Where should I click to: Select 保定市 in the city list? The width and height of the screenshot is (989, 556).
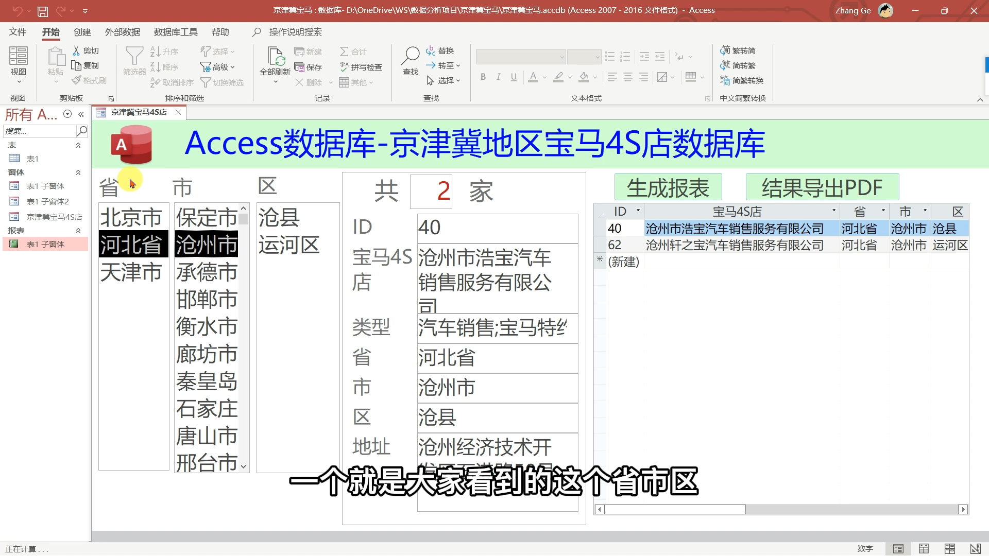tap(207, 217)
